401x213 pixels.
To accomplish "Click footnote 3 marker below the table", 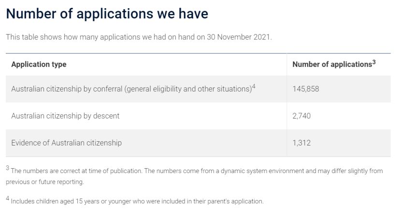I will [x=8, y=168].
